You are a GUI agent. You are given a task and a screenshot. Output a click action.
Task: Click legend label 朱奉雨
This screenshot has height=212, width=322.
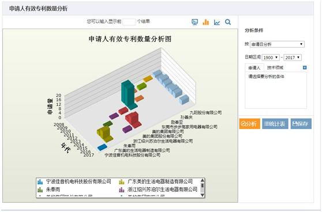tap(53, 190)
